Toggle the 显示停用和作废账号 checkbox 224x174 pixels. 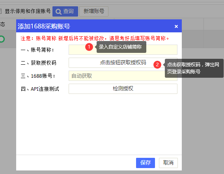click(0, 11)
